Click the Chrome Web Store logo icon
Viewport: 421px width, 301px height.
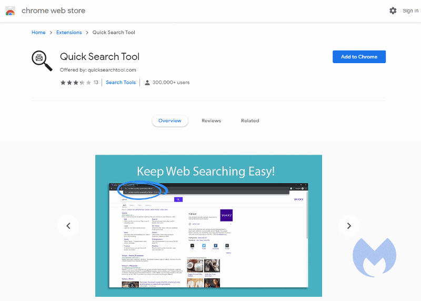[x=10, y=11]
